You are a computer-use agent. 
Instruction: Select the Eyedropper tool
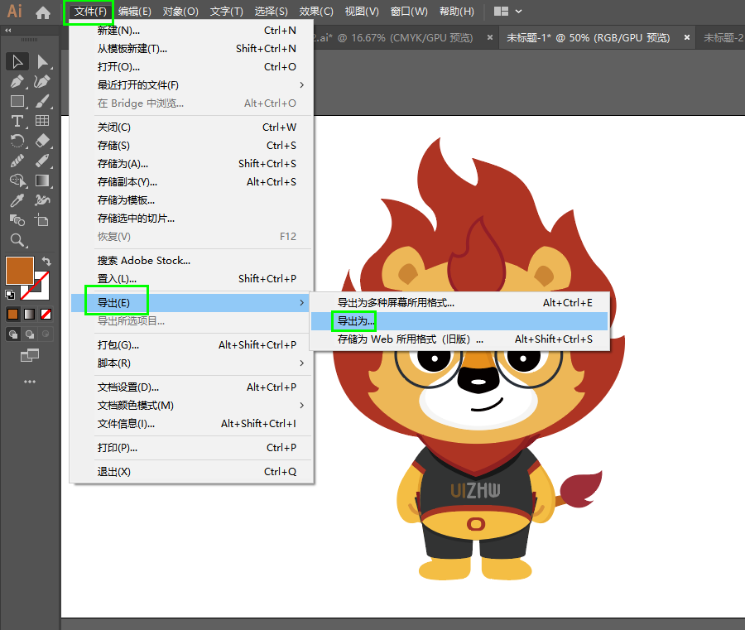tap(17, 201)
